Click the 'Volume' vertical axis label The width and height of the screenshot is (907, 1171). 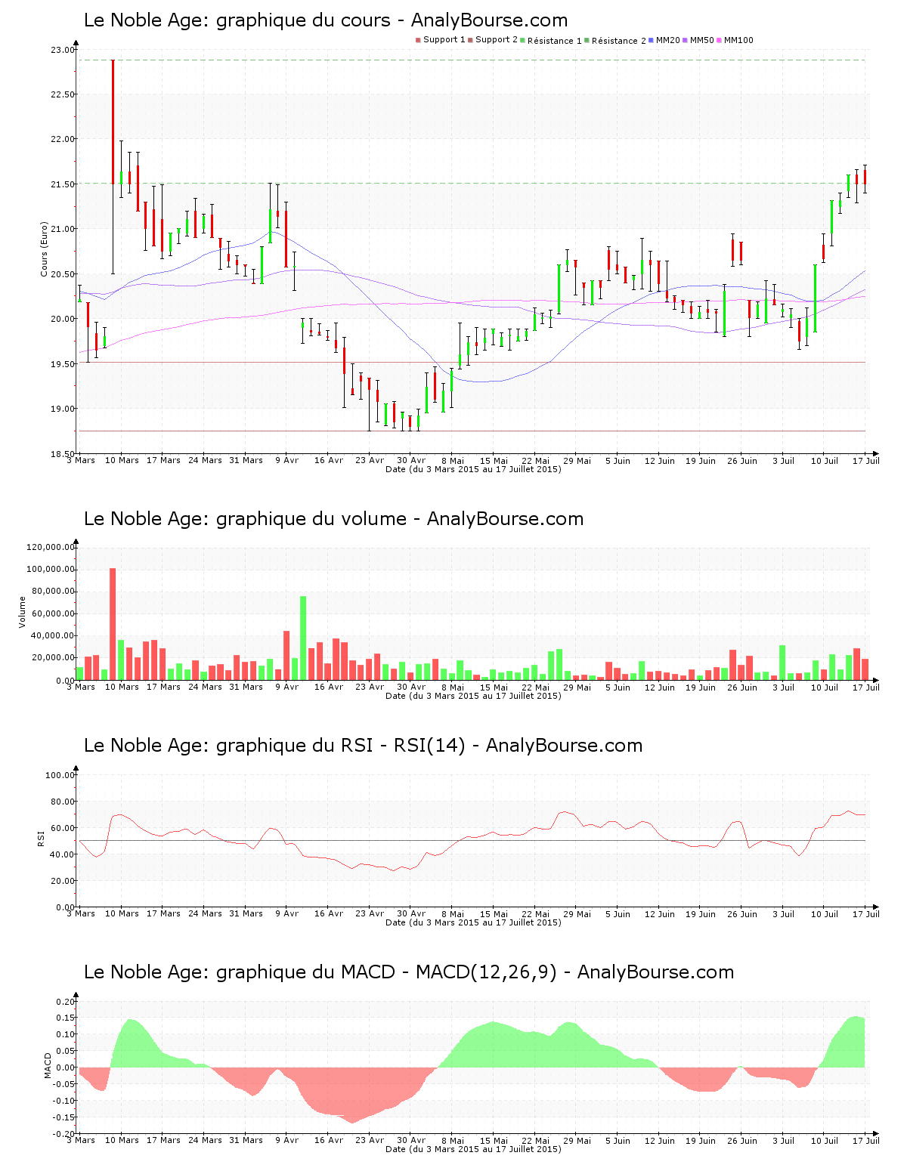pos(22,612)
